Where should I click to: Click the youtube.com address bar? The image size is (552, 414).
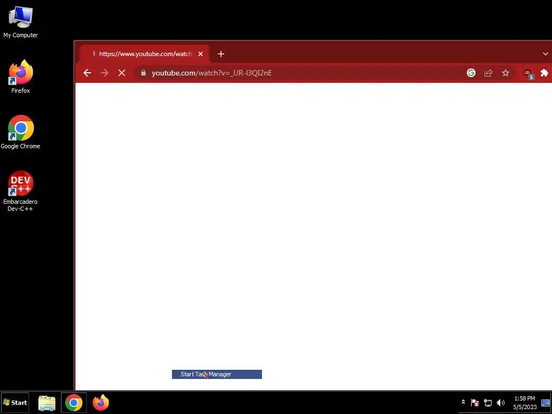(299, 73)
